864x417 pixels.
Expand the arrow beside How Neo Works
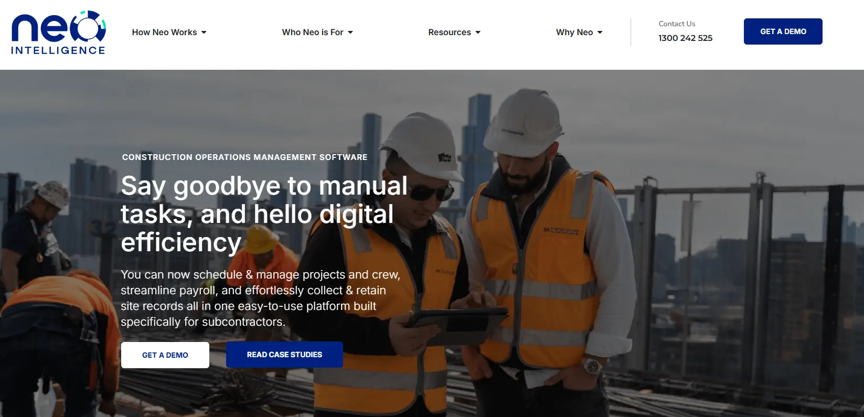tap(204, 33)
